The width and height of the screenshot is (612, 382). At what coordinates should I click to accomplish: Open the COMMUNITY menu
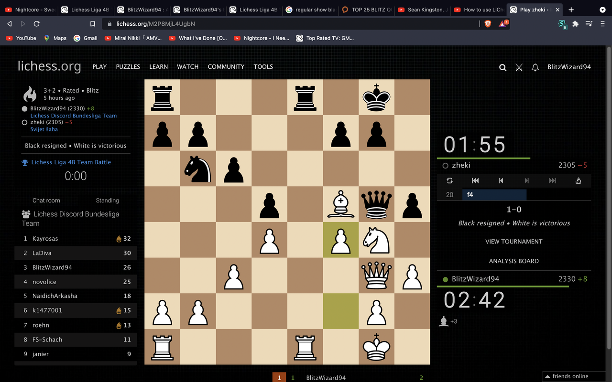point(226,67)
